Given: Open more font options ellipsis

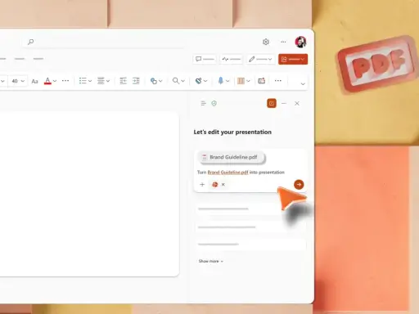Looking at the screenshot, I should [65, 81].
